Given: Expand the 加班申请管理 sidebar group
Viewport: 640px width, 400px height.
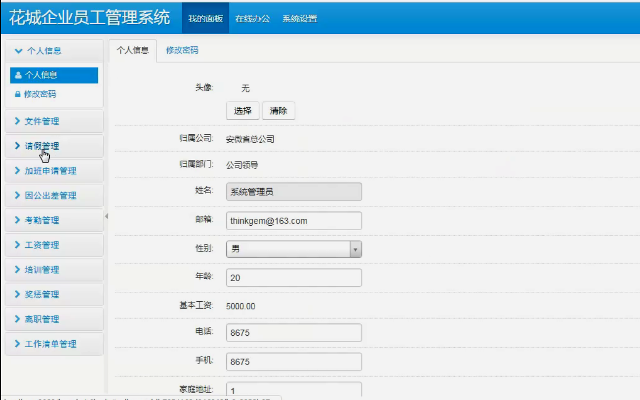Looking at the screenshot, I should pyautogui.click(x=54, y=171).
